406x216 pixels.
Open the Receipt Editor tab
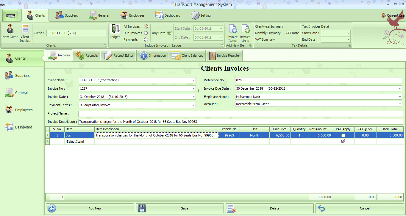point(118,55)
